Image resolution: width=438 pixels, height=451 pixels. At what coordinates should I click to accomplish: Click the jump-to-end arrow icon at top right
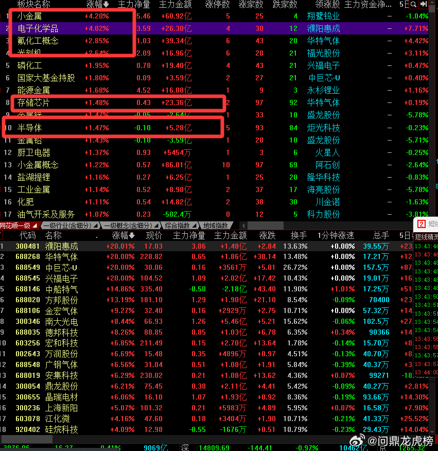tap(424, 4)
